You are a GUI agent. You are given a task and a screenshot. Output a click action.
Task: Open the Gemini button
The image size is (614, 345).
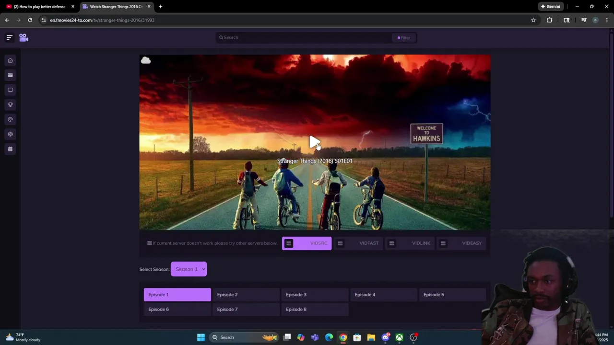pyautogui.click(x=550, y=7)
